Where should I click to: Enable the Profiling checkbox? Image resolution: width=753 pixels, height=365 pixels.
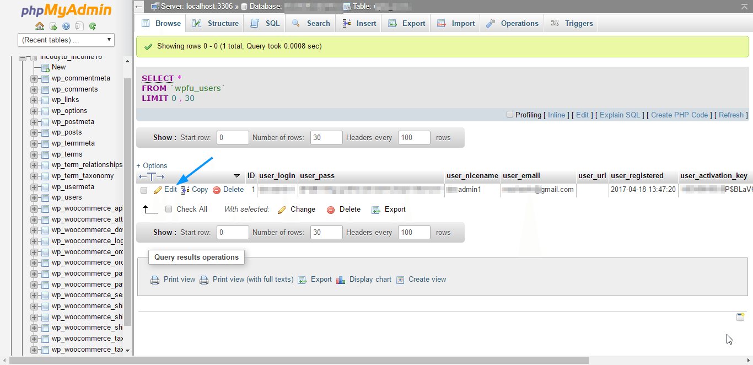pyautogui.click(x=510, y=115)
